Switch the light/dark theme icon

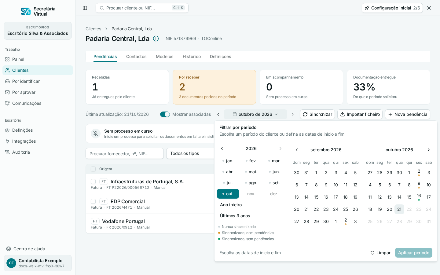coord(429,8)
